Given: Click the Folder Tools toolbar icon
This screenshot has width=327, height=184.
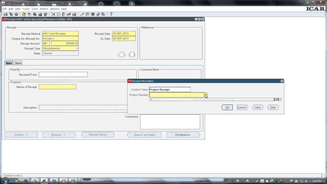Looking at the screenshot, I should (103, 14).
